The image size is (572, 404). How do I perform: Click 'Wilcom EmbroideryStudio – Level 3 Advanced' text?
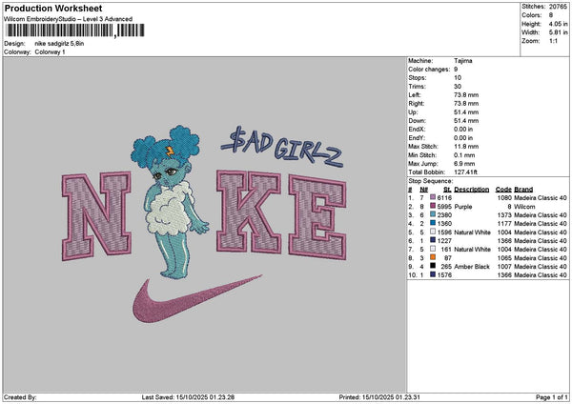click(x=69, y=19)
